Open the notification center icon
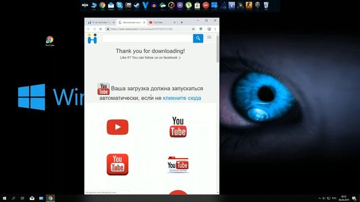The image size is (360, 202). pos(354,198)
